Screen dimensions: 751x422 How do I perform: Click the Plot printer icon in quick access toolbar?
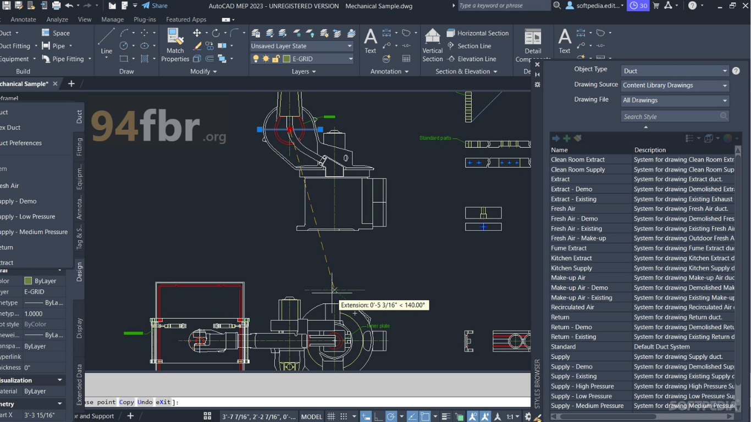pos(56,5)
